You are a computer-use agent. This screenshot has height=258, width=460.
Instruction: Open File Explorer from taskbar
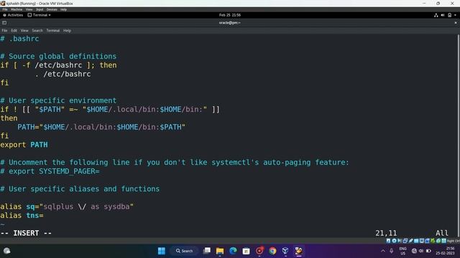(220, 251)
